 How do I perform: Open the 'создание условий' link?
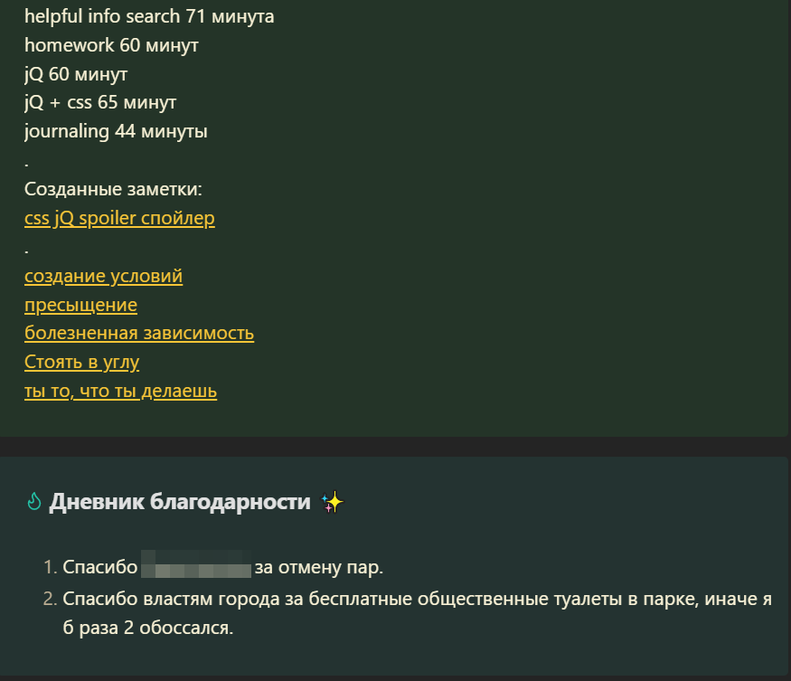click(103, 276)
